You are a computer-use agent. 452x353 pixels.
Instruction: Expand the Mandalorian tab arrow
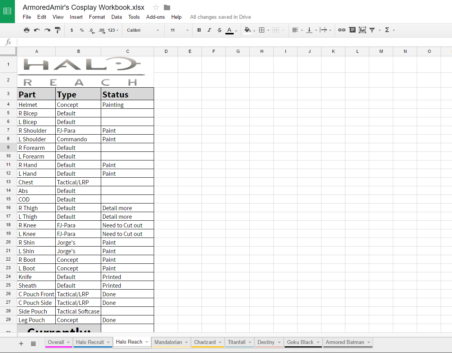click(x=187, y=342)
